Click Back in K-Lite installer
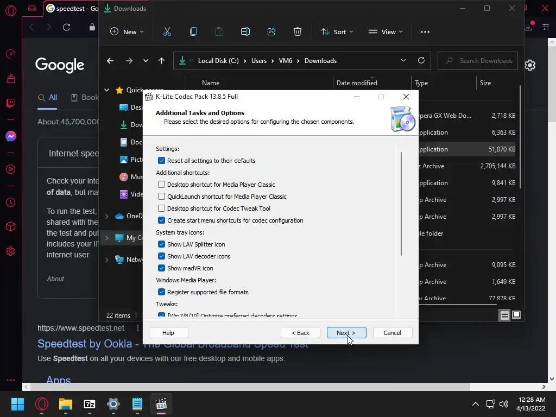This screenshot has width=556, height=417. (300, 333)
